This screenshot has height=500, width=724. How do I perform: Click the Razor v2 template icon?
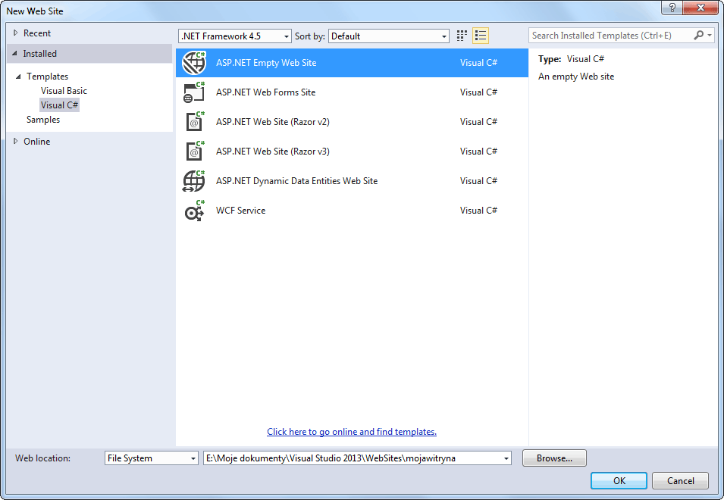click(x=194, y=122)
